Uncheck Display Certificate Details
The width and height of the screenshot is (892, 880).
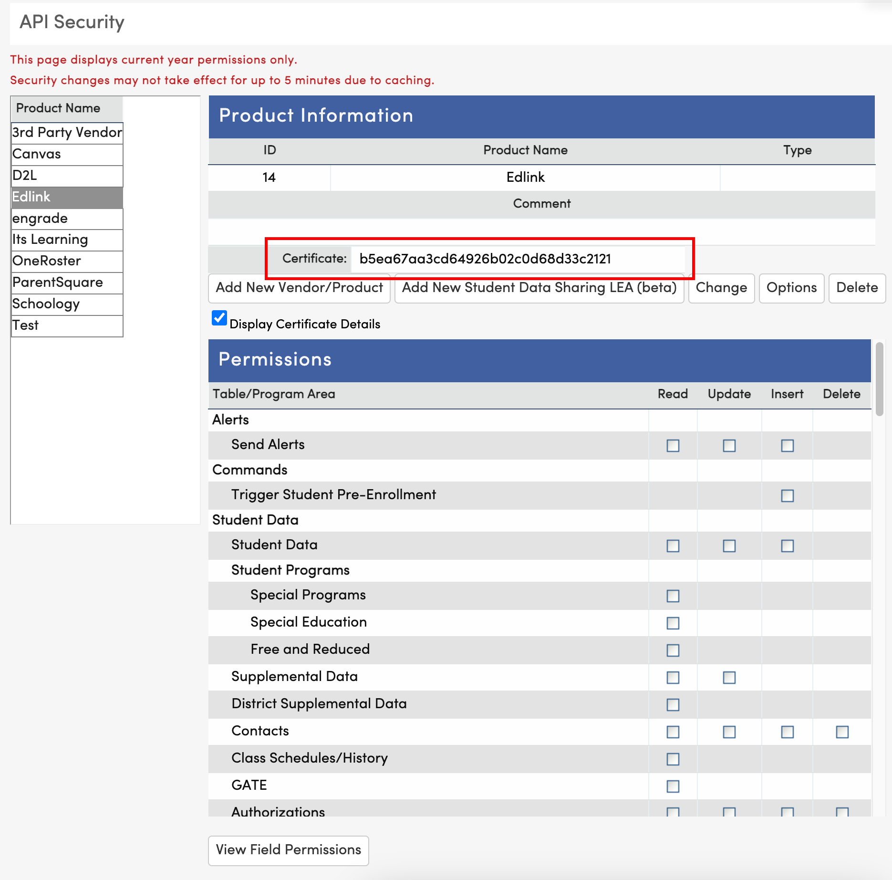click(219, 318)
